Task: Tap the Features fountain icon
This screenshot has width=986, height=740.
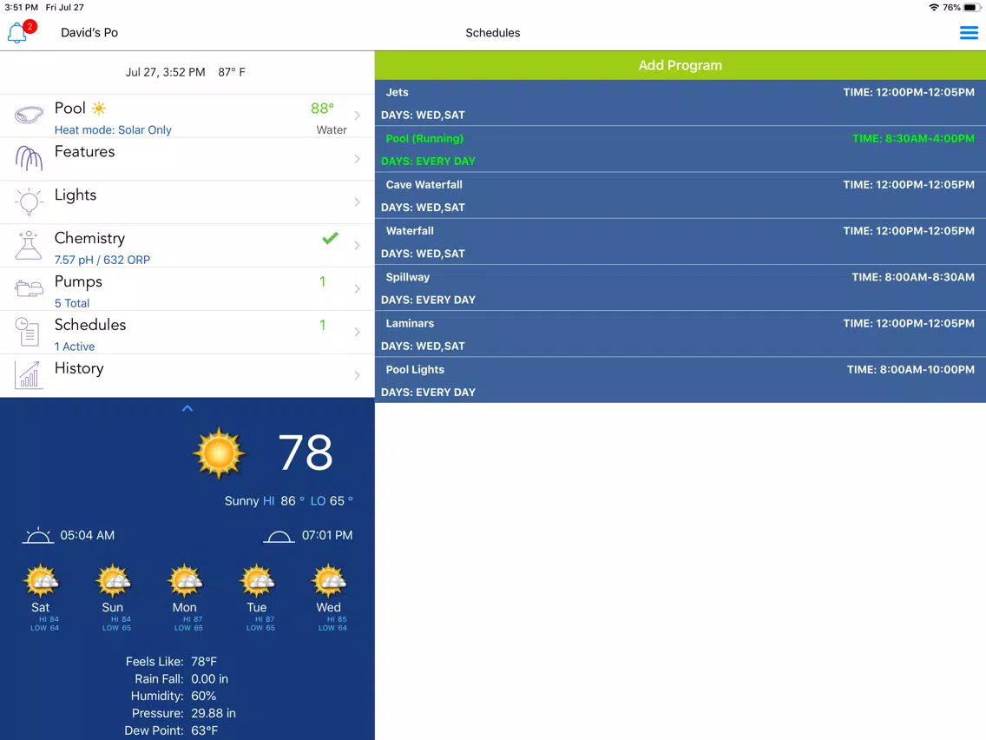Action: click(29, 159)
